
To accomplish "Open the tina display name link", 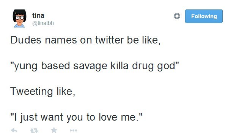I will 38,16.
